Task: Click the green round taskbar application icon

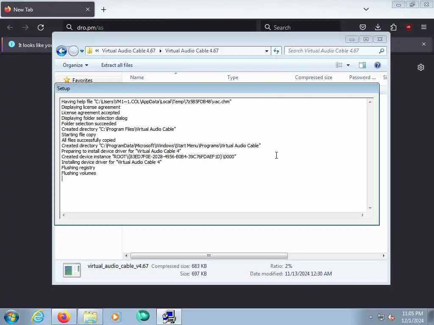Action: [143, 316]
